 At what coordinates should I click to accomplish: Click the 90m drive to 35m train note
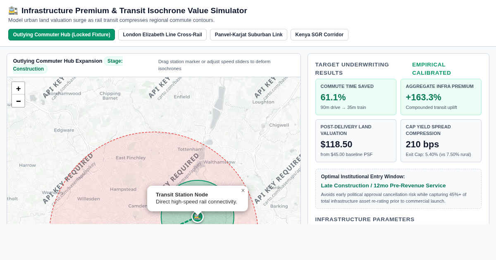(343, 107)
